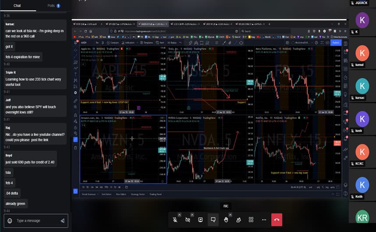Start bar Replay mode
Screen dimensions: 376x232
coord(172,42)
